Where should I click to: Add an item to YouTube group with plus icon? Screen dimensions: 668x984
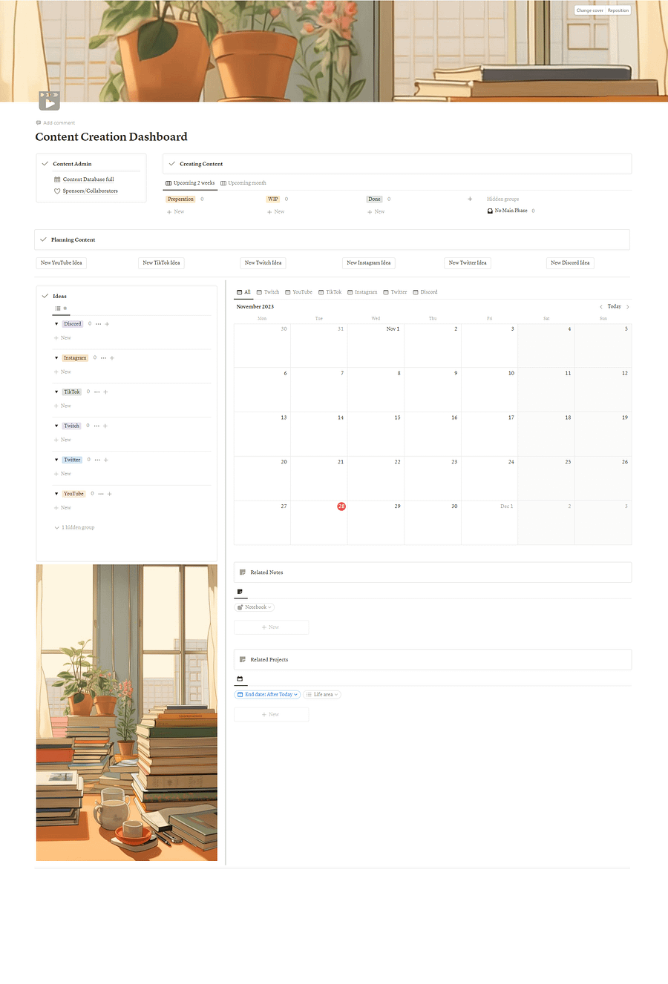[110, 494]
